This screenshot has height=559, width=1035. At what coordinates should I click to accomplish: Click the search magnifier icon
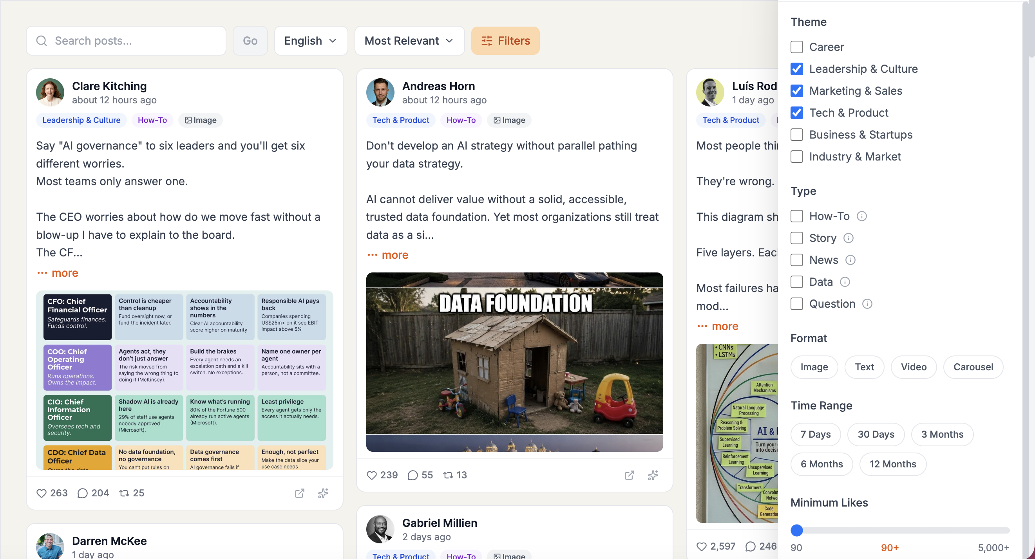(x=42, y=41)
